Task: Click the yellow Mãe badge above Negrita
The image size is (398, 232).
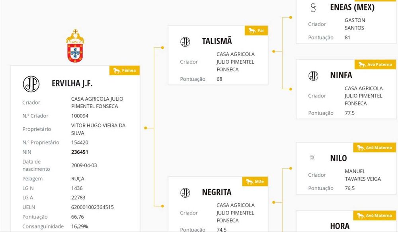Action: coord(255,181)
